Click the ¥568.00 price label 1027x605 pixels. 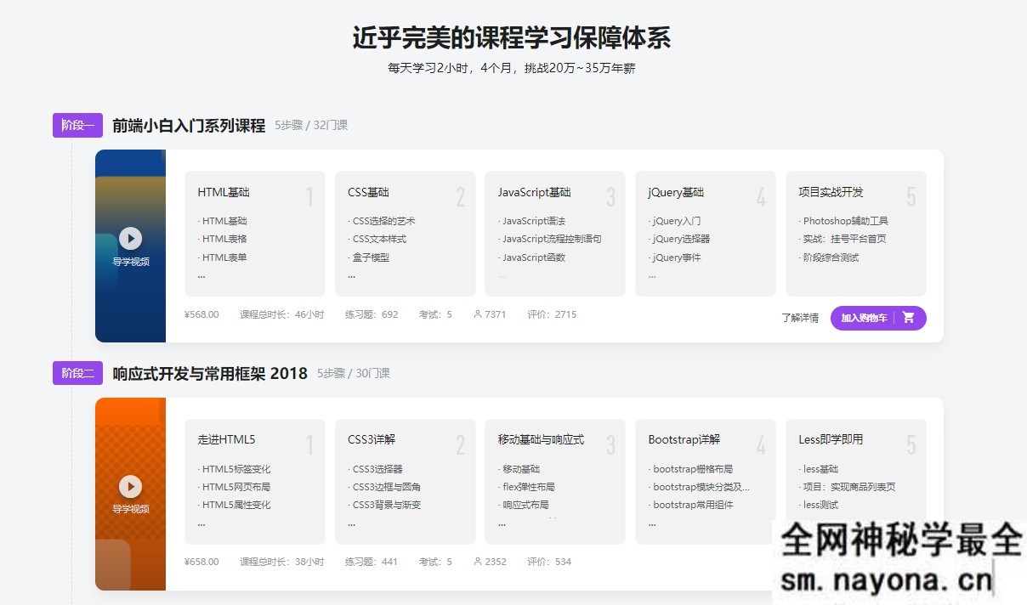[201, 314]
